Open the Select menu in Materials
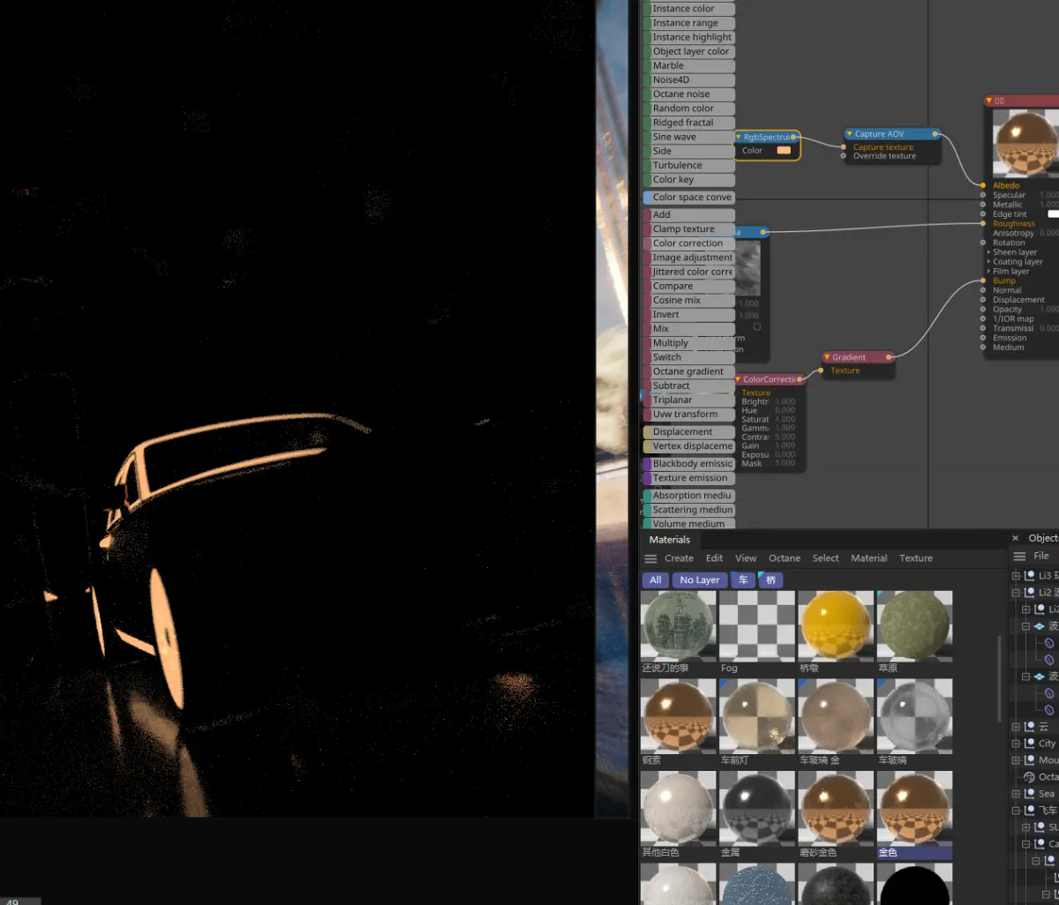Viewport: 1059px width, 905px height. click(x=825, y=558)
